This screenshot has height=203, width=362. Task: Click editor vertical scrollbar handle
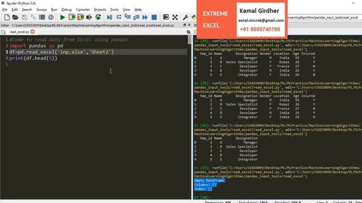coord(190,39)
